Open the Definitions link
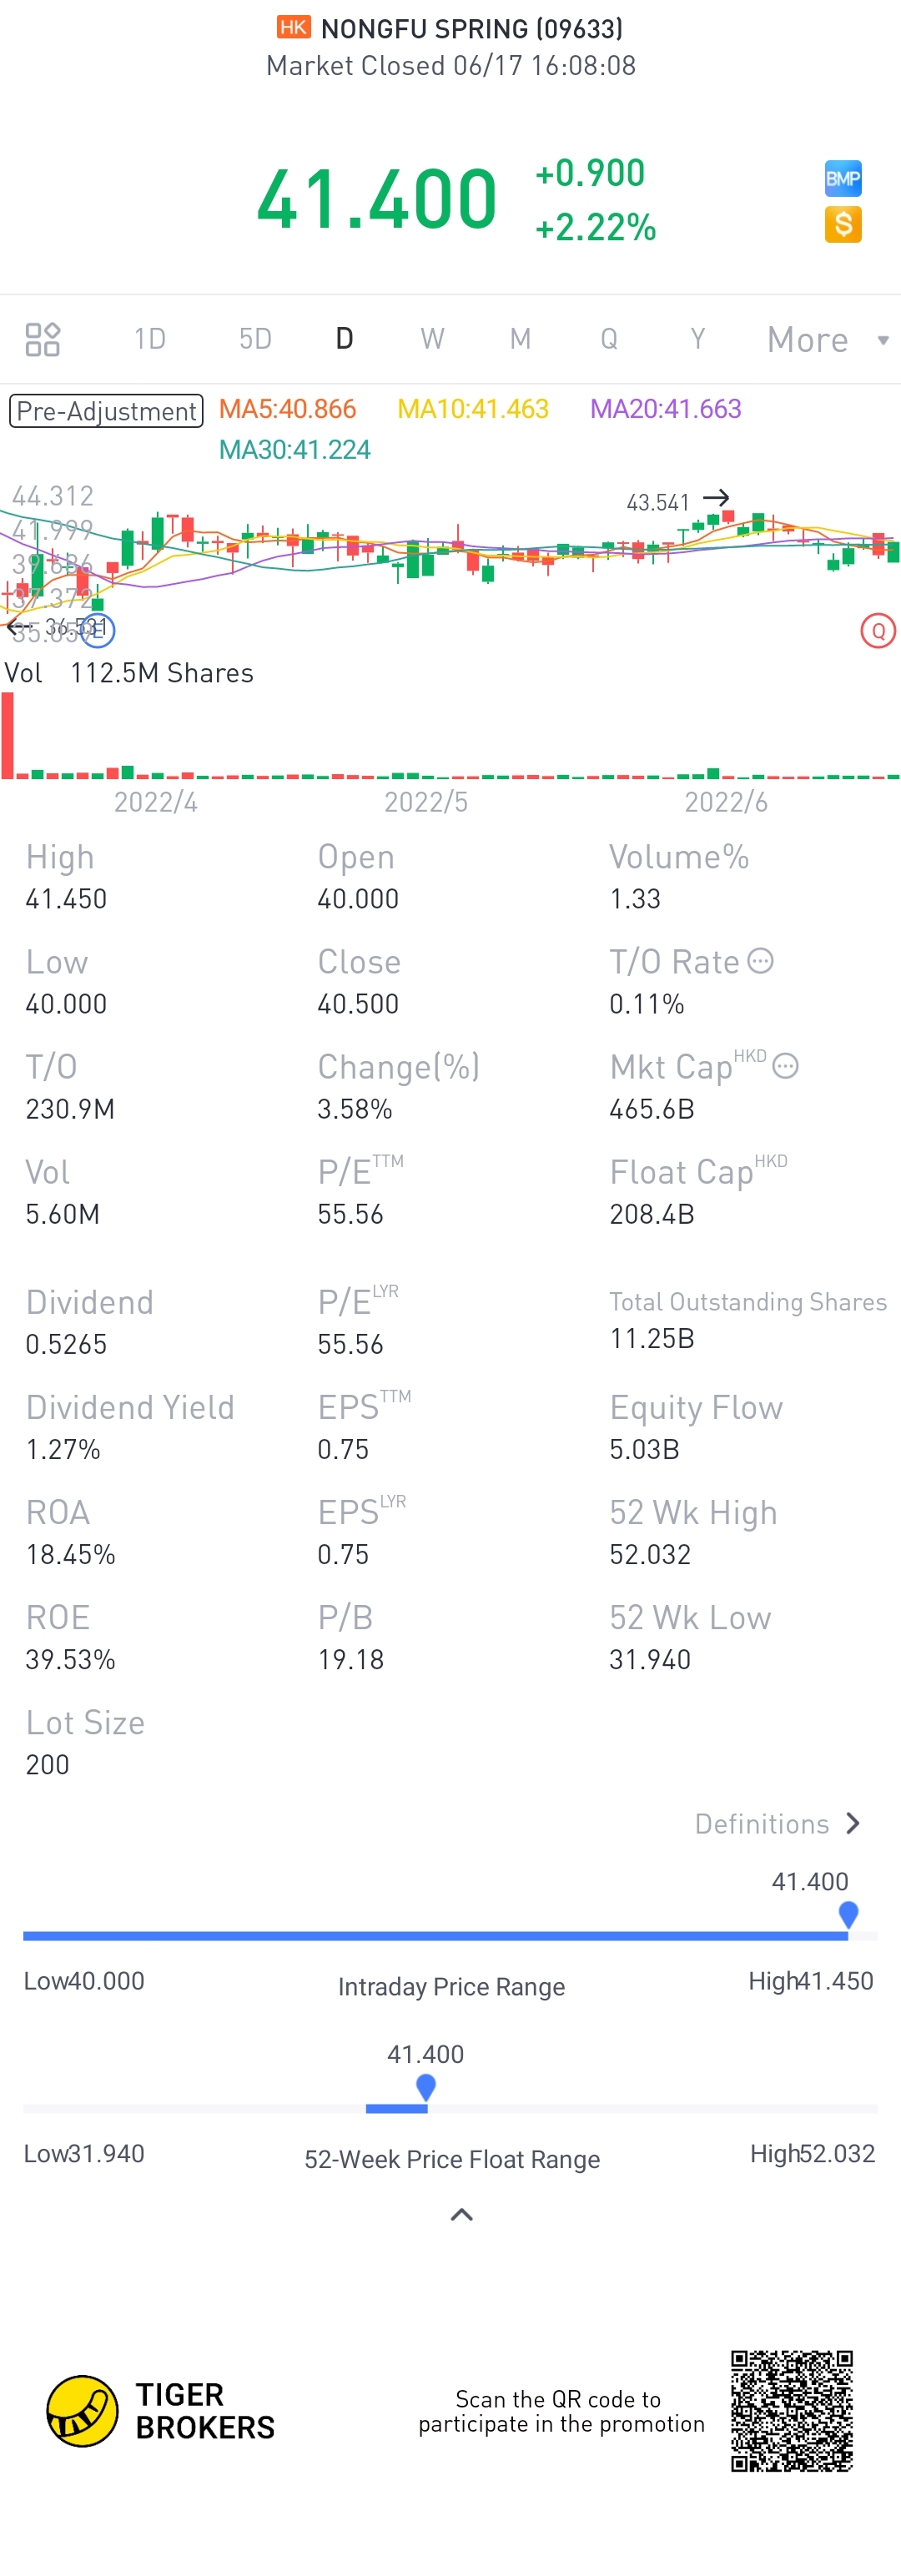 762,1824
